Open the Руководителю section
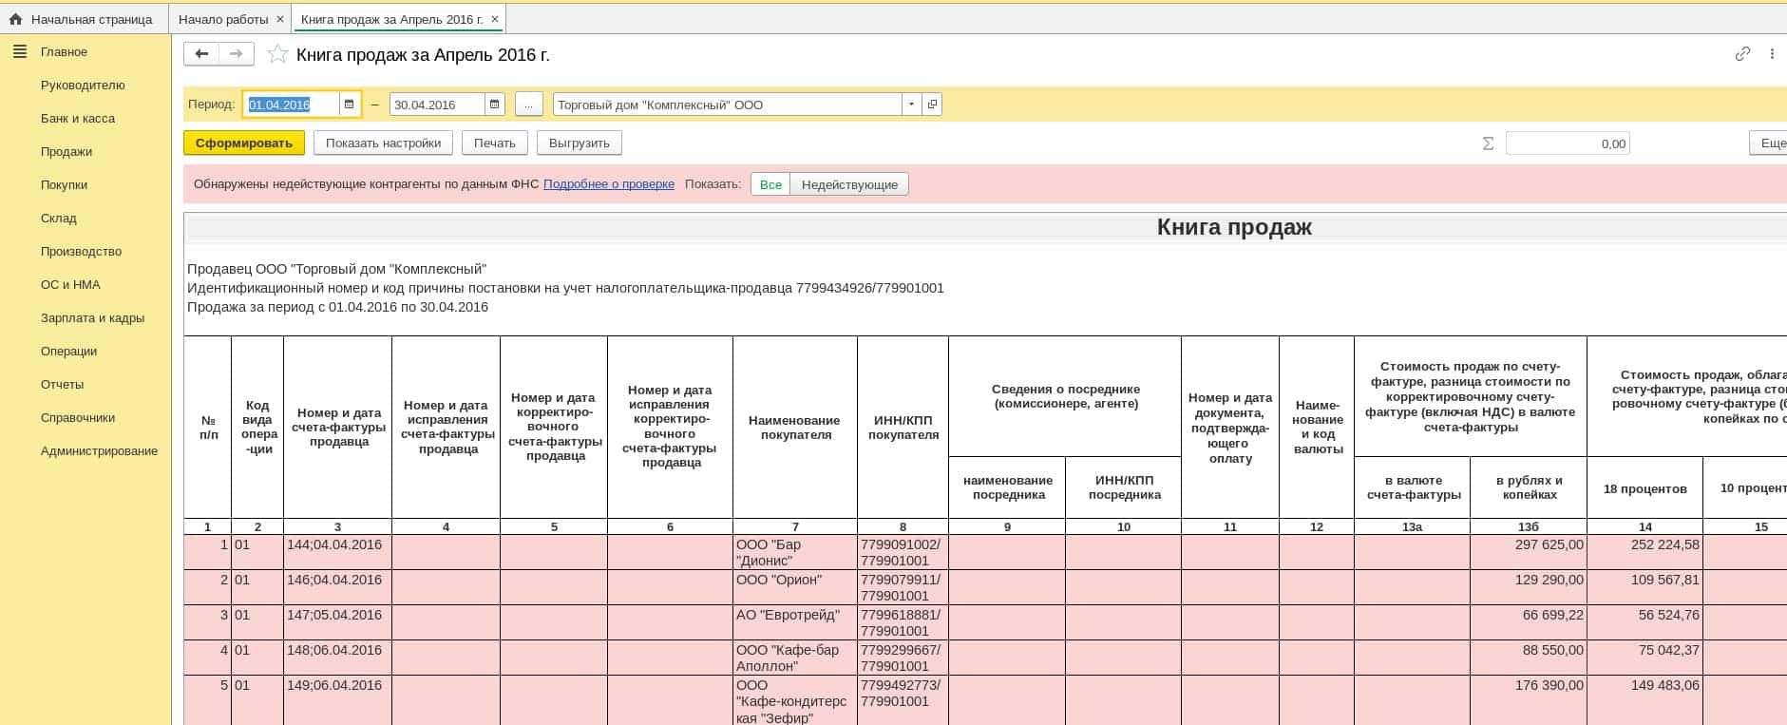The width and height of the screenshot is (1787, 725). point(83,85)
